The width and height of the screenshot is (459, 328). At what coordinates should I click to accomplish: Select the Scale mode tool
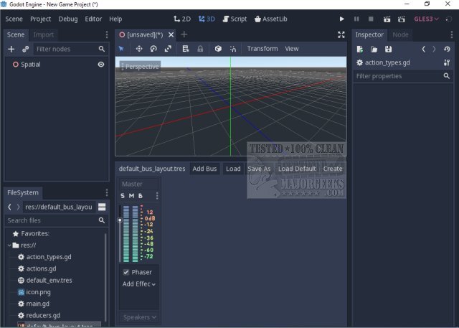(167, 49)
